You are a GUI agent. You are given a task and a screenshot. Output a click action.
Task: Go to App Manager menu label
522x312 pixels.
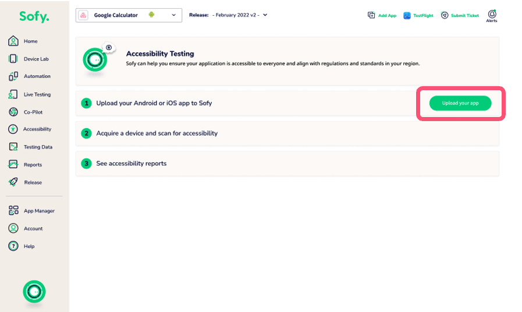(40, 211)
